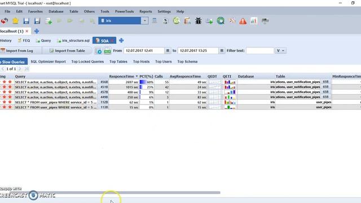361x203 pixels.
Task: Open the V filter dropdown
Action: (x=280, y=51)
